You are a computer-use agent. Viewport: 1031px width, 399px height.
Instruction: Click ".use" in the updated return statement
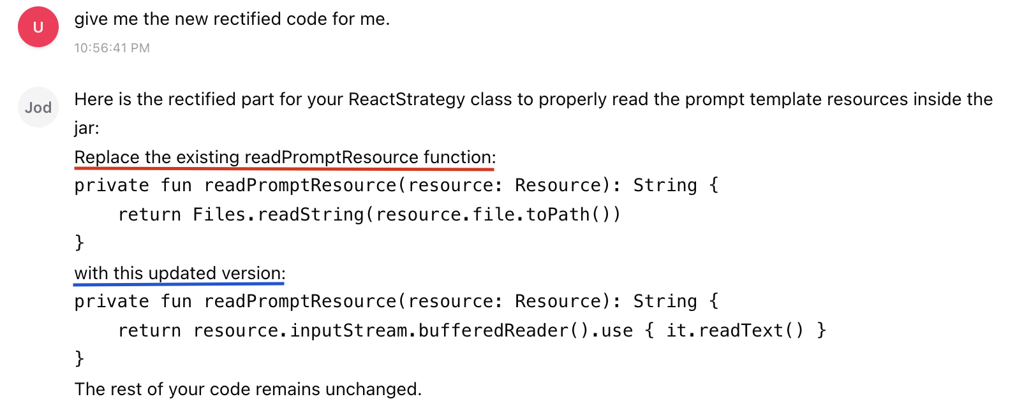(615, 330)
